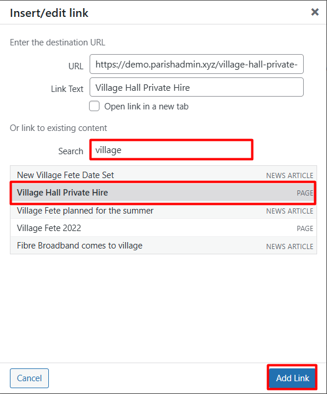Click the Search field containing village

tap(171, 150)
